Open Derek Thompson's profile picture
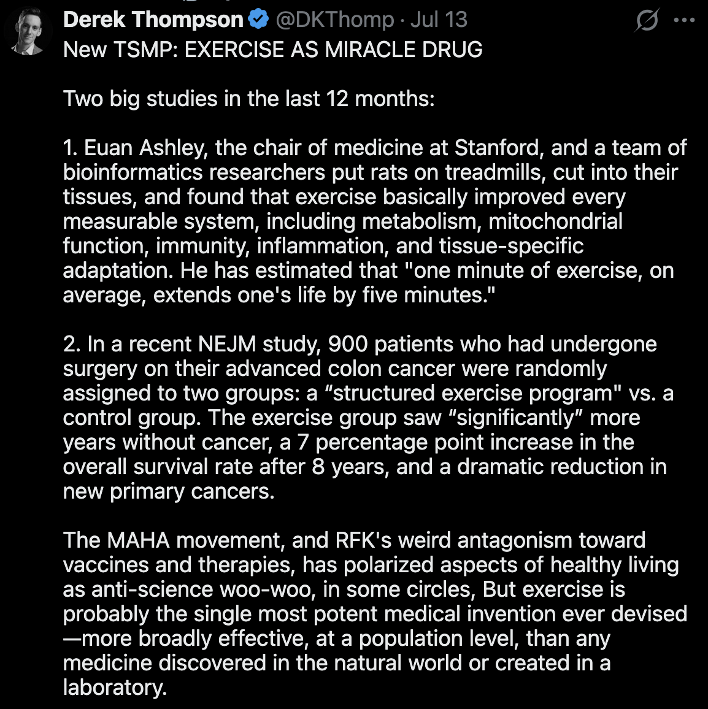The height and width of the screenshot is (709, 708). 28,31
